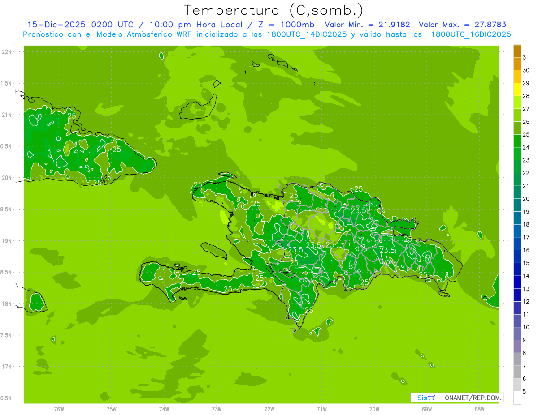
Task: Click the legend value "21"
Action: [526, 186]
